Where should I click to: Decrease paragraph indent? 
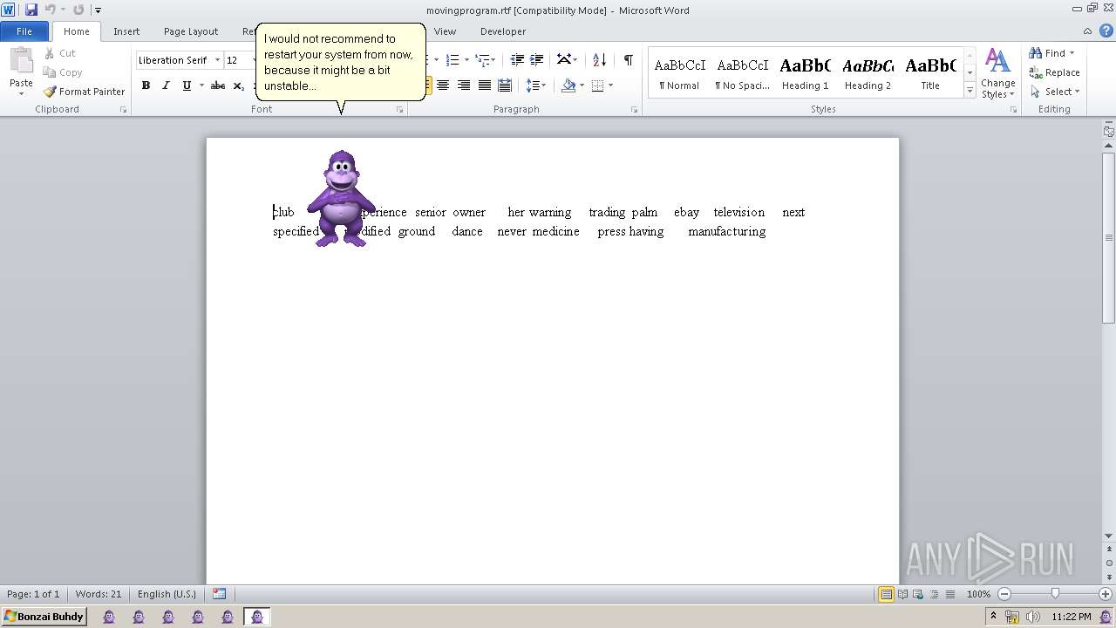(517, 60)
